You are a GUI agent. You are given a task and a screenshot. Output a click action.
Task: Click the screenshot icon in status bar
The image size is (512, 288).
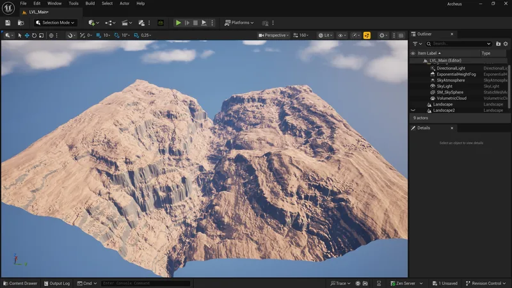tap(365, 284)
